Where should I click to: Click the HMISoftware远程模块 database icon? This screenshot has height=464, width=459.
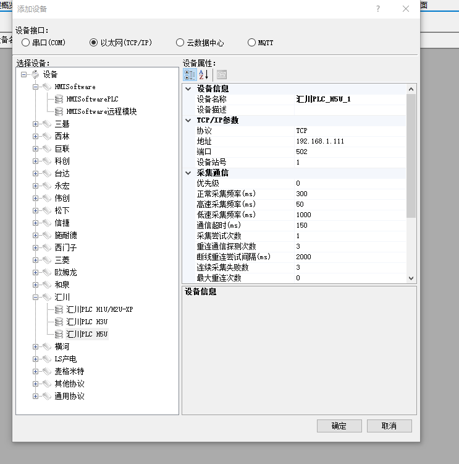tap(59, 111)
